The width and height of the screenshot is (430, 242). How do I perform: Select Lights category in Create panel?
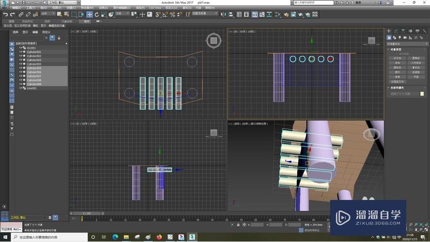(400, 37)
